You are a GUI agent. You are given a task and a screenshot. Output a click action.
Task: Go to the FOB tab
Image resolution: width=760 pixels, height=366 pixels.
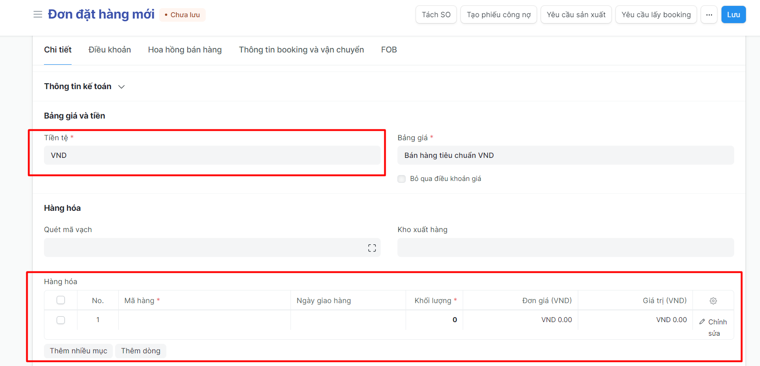coord(389,50)
